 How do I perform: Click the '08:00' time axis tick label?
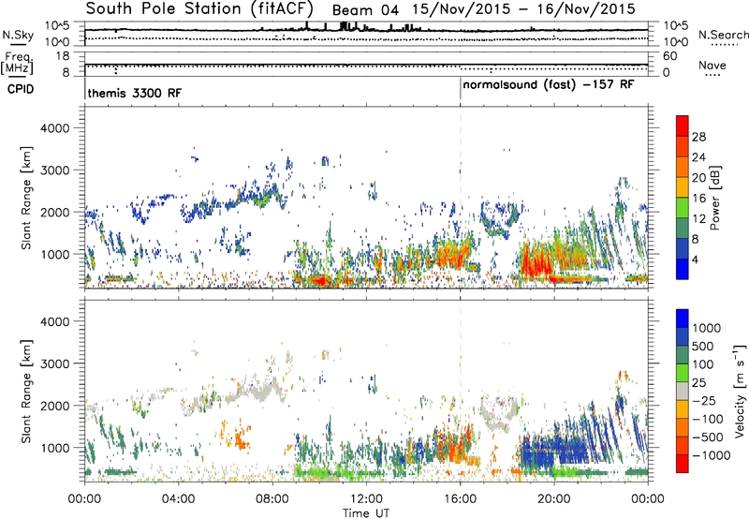coord(272,499)
